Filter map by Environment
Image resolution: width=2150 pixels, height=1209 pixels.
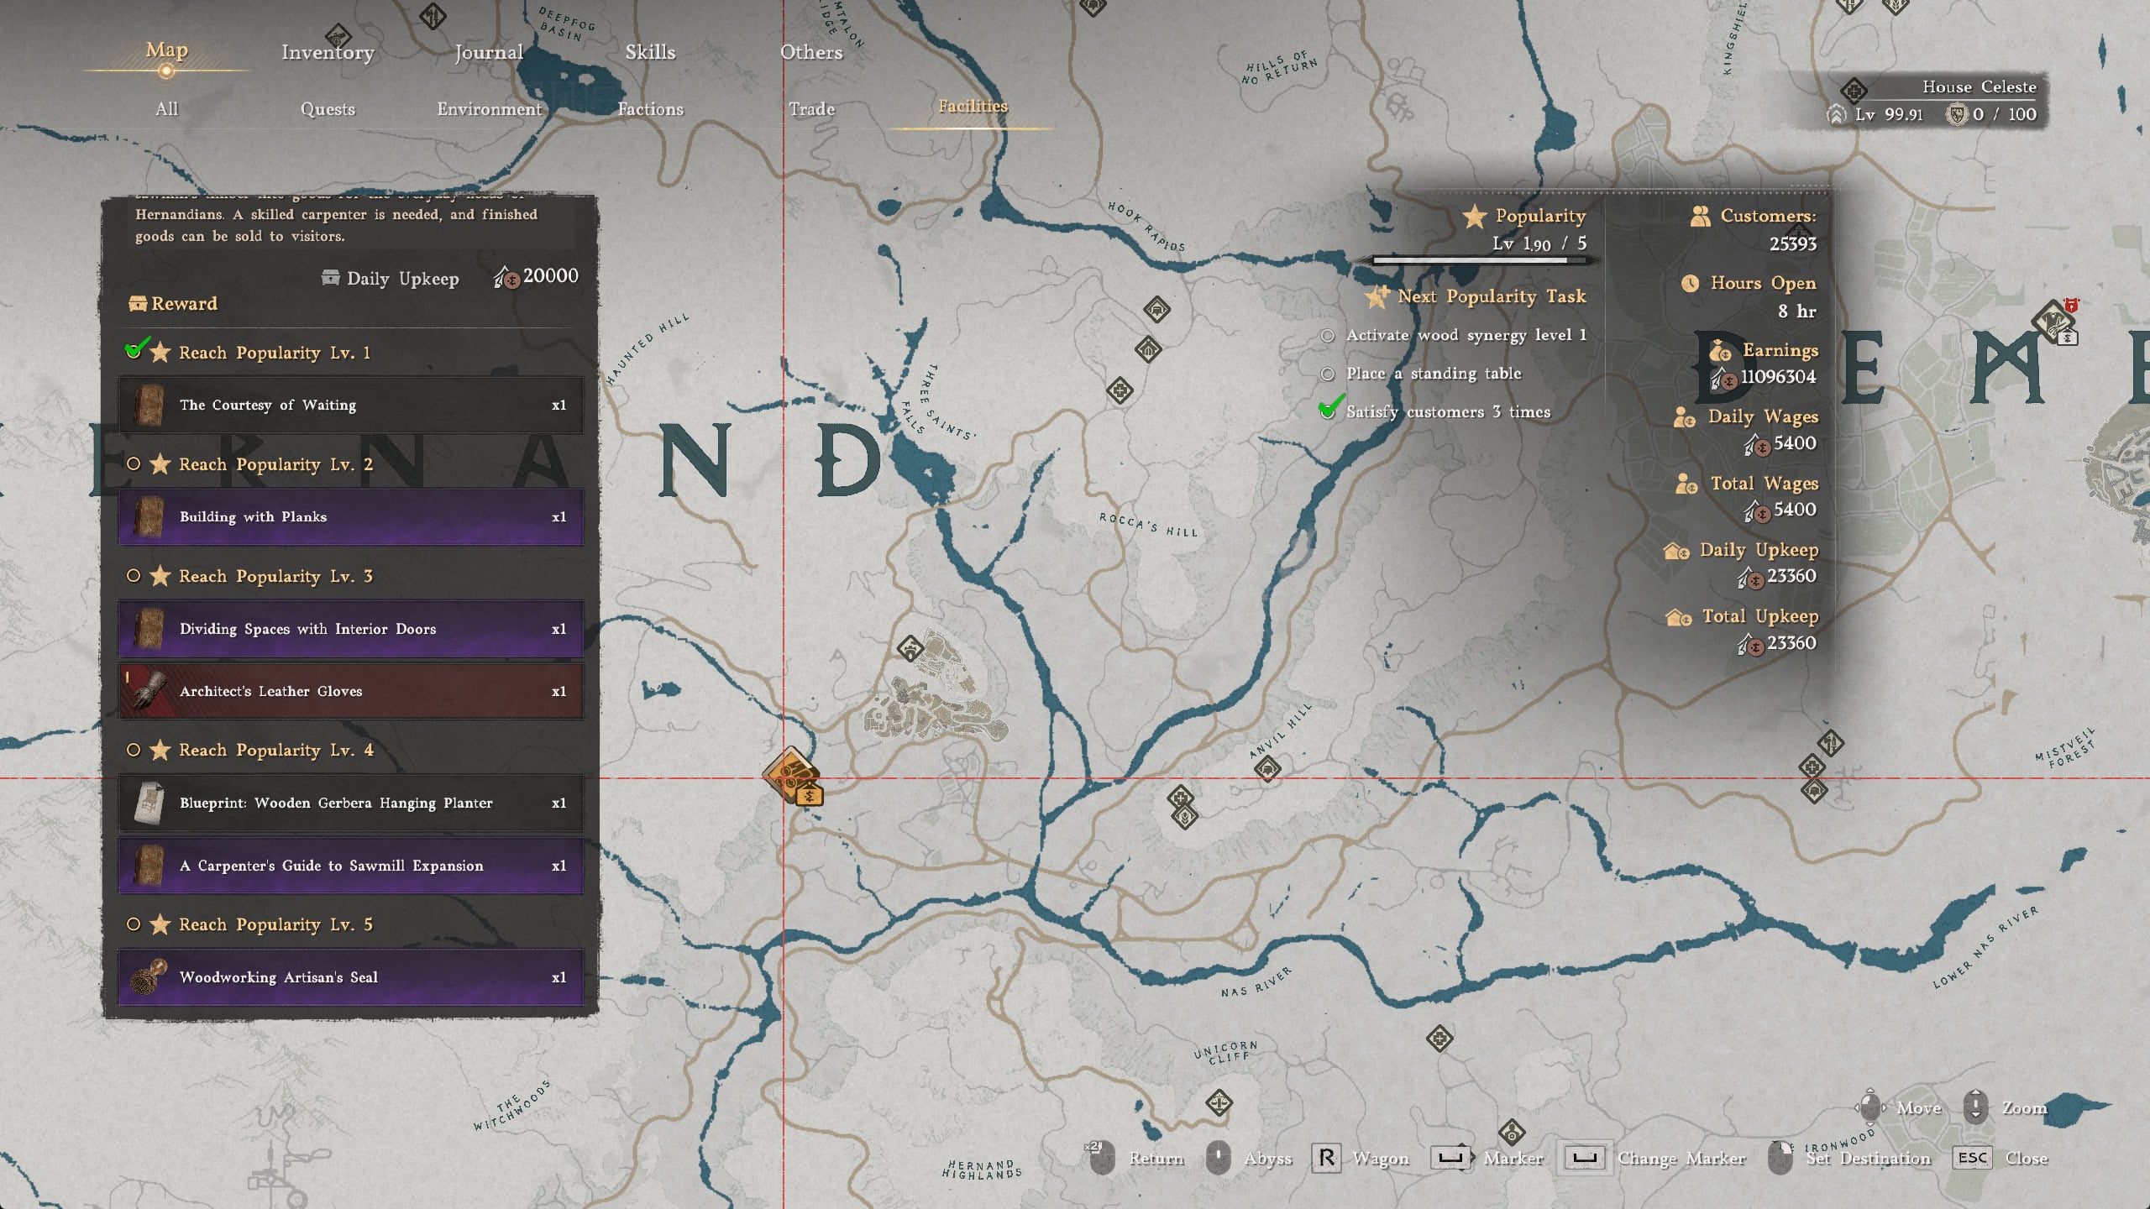click(x=489, y=109)
